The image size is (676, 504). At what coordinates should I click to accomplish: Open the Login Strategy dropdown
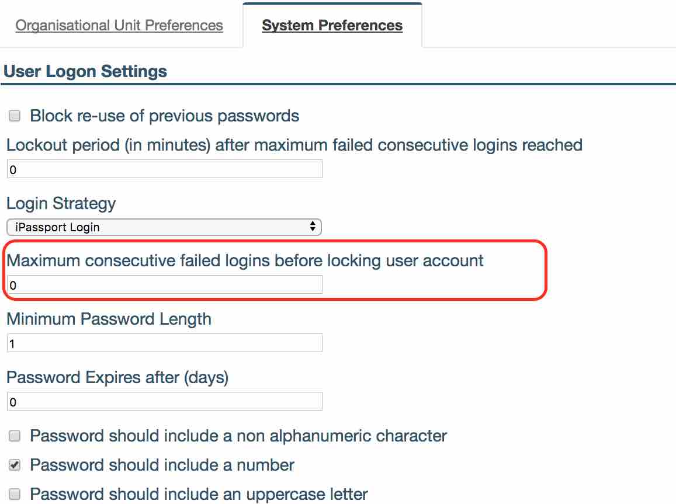click(164, 227)
